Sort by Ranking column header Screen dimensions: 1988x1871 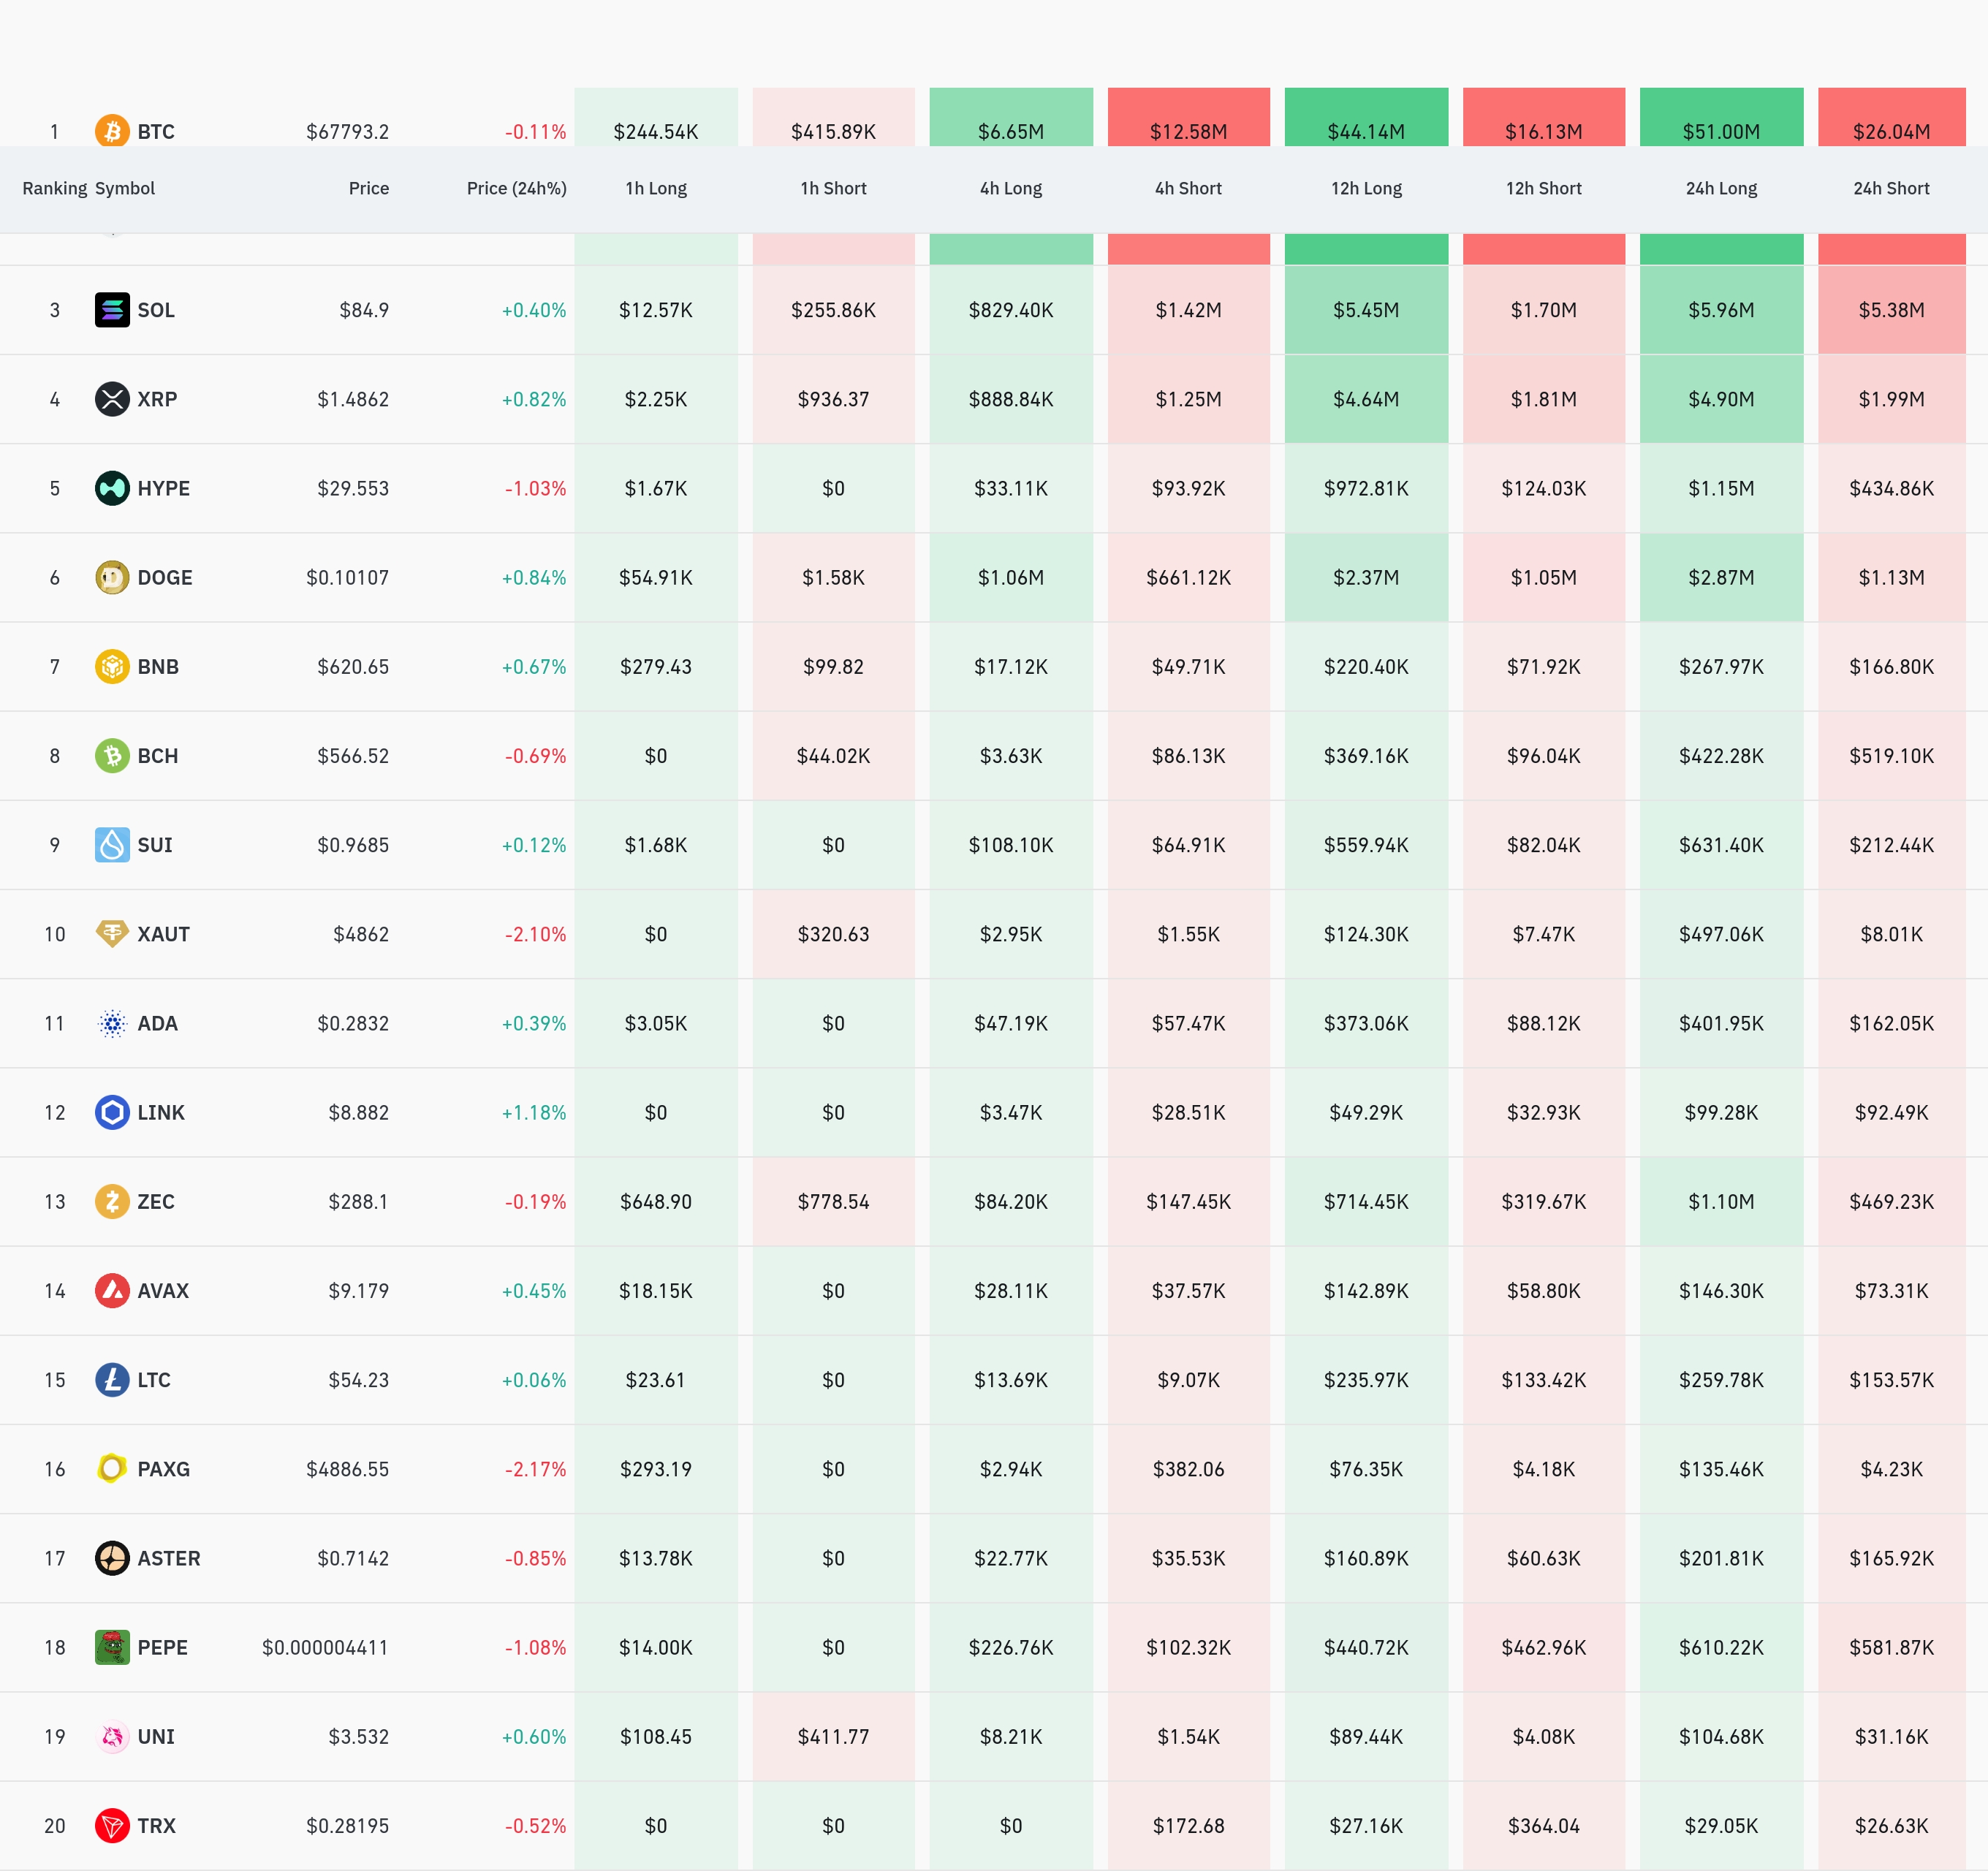54,188
